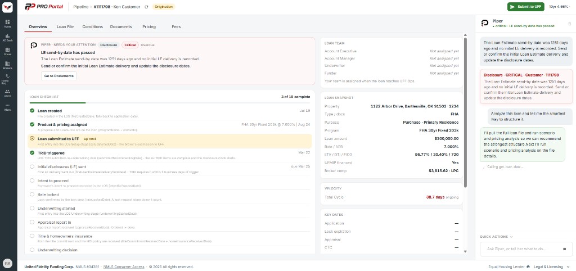The image size is (576, 271).
Task: Click the PRO Portal logo
Action: [44, 7]
